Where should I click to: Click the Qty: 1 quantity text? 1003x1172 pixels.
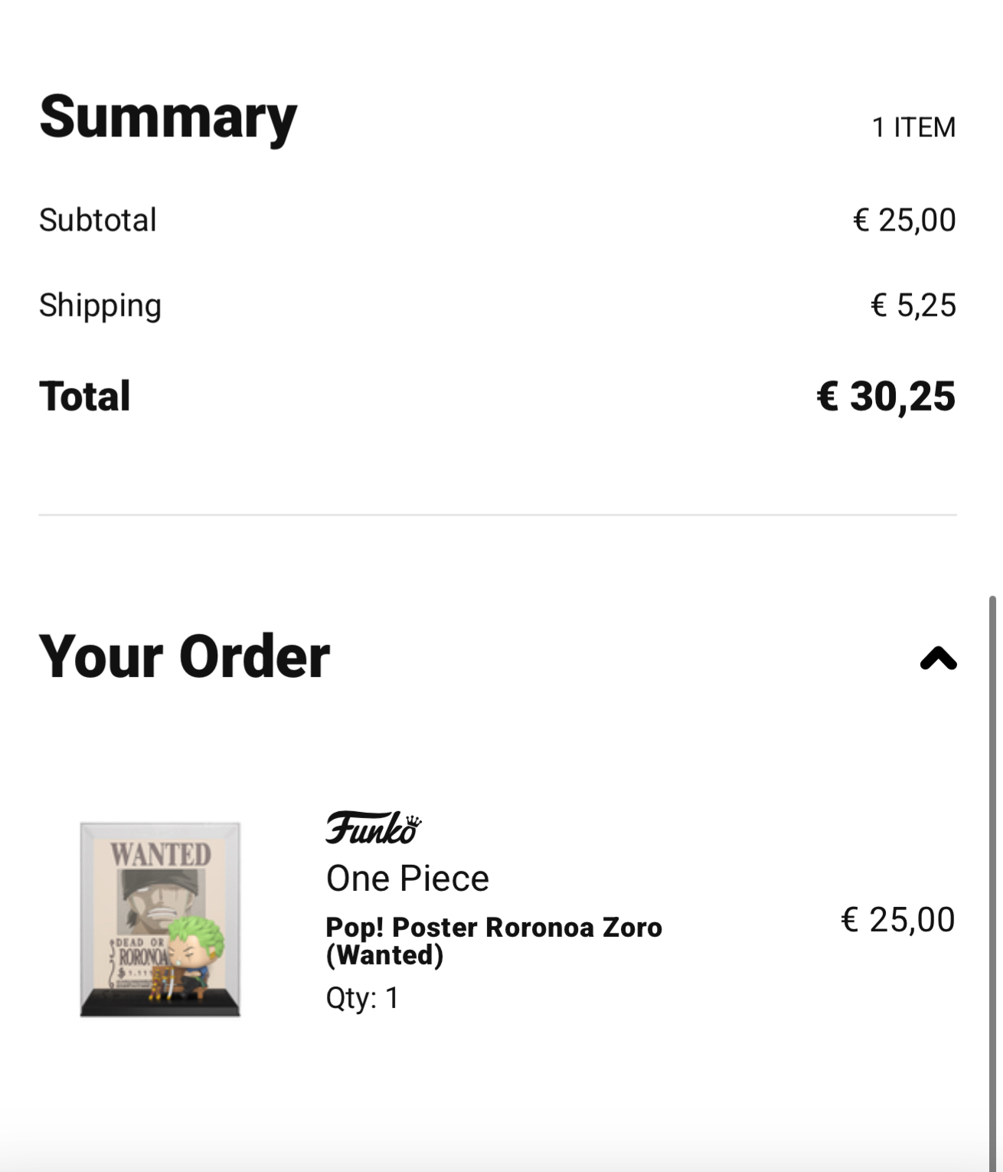[x=362, y=998]
